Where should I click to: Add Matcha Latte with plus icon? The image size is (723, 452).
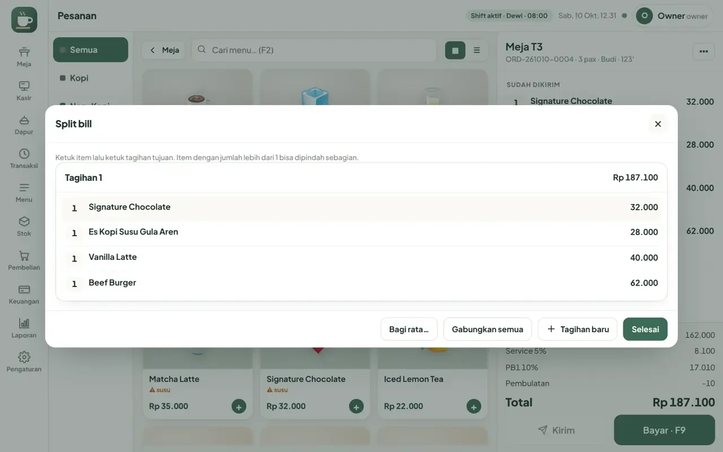pos(239,406)
